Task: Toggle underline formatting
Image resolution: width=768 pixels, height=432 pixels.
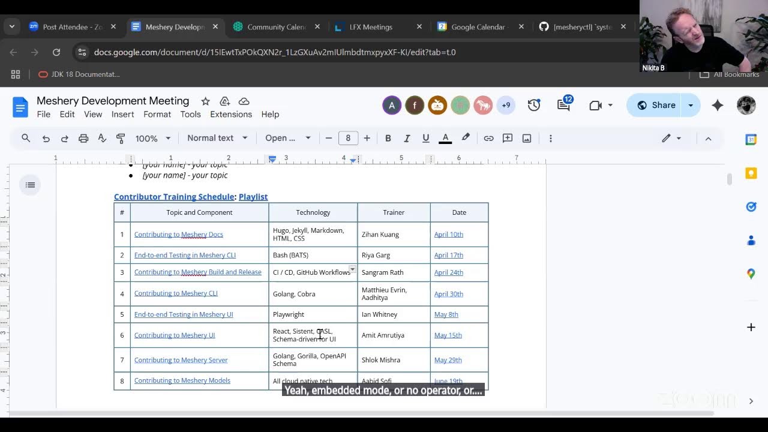Action: 426,138
